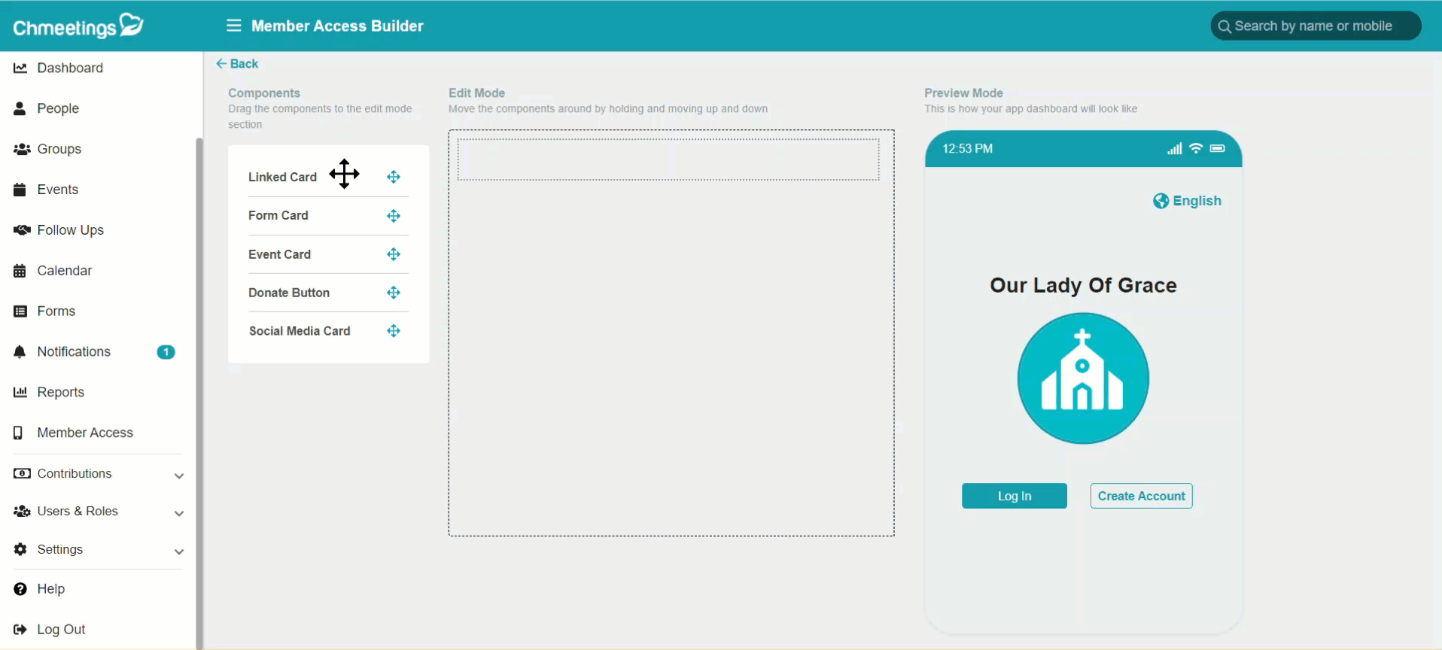Select the Donate Button component label
This screenshot has height=650, width=1442.
click(x=289, y=293)
